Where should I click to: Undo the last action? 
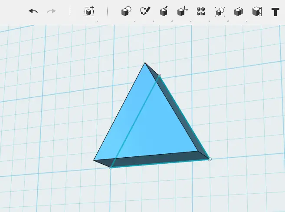coord(33,11)
